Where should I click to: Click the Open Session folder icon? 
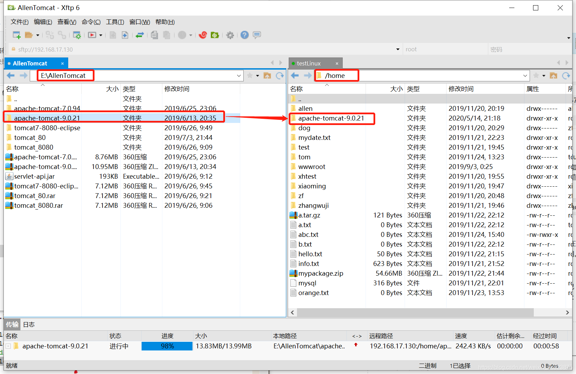click(x=29, y=35)
